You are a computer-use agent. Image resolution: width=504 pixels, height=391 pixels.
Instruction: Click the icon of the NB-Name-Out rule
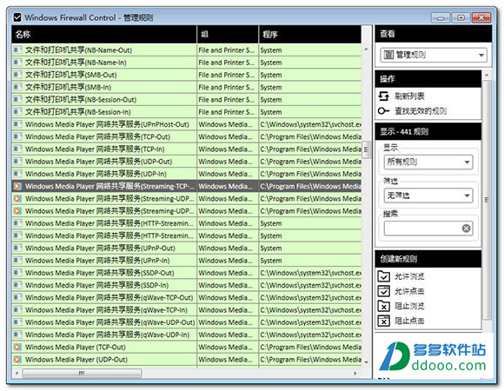pyautogui.click(x=17, y=50)
